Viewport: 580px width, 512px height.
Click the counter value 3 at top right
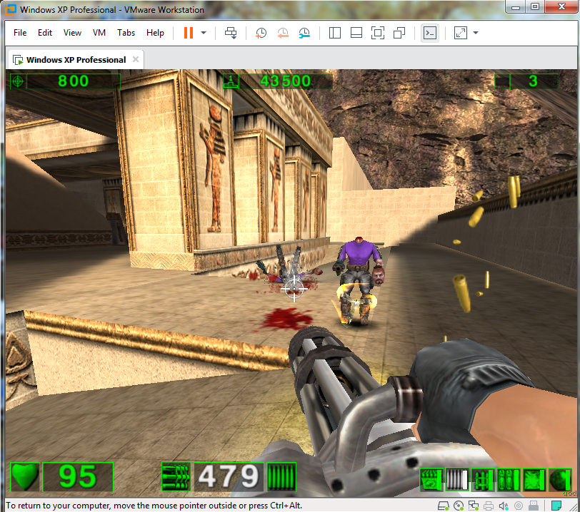(533, 81)
